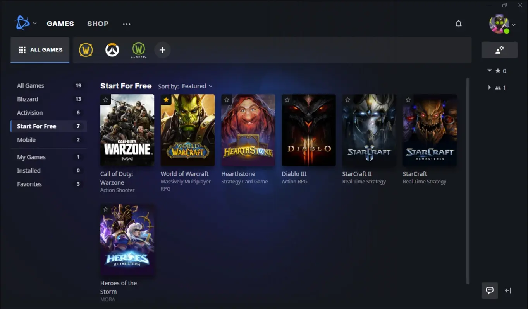Toggle the Hearthstone favorite star

click(226, 100)
